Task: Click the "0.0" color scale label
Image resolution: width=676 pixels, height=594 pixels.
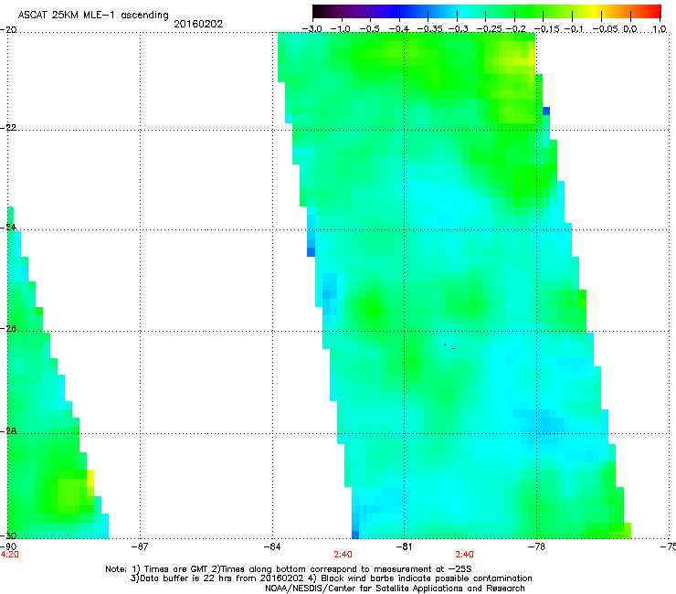Action: 630,29
